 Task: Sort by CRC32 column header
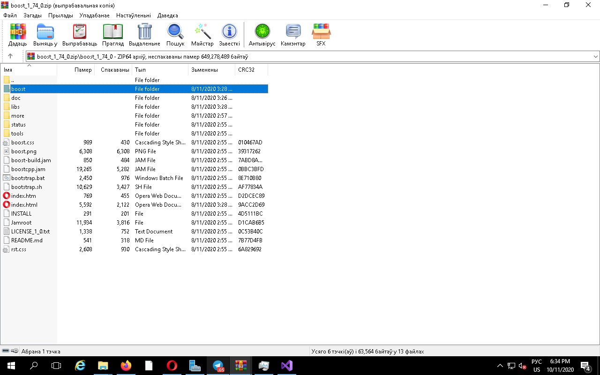tap(252, 70)
